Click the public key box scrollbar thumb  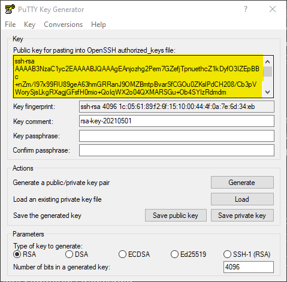tap(267, 72)
